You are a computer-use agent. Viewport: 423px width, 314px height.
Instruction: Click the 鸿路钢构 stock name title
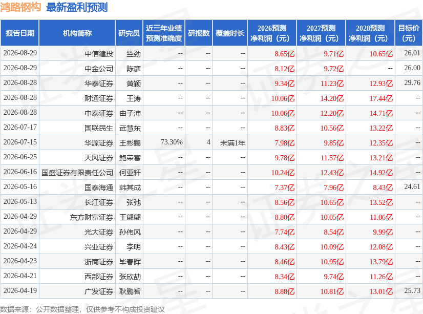[x=20, y=7]
